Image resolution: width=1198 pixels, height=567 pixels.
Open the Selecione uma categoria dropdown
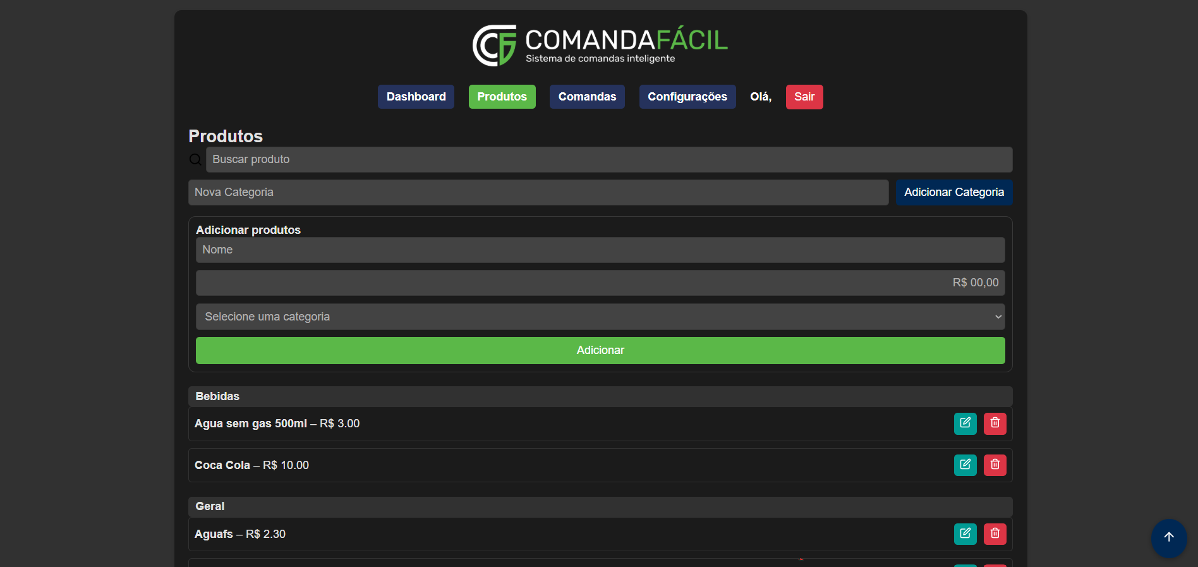[x=600, y=317]
